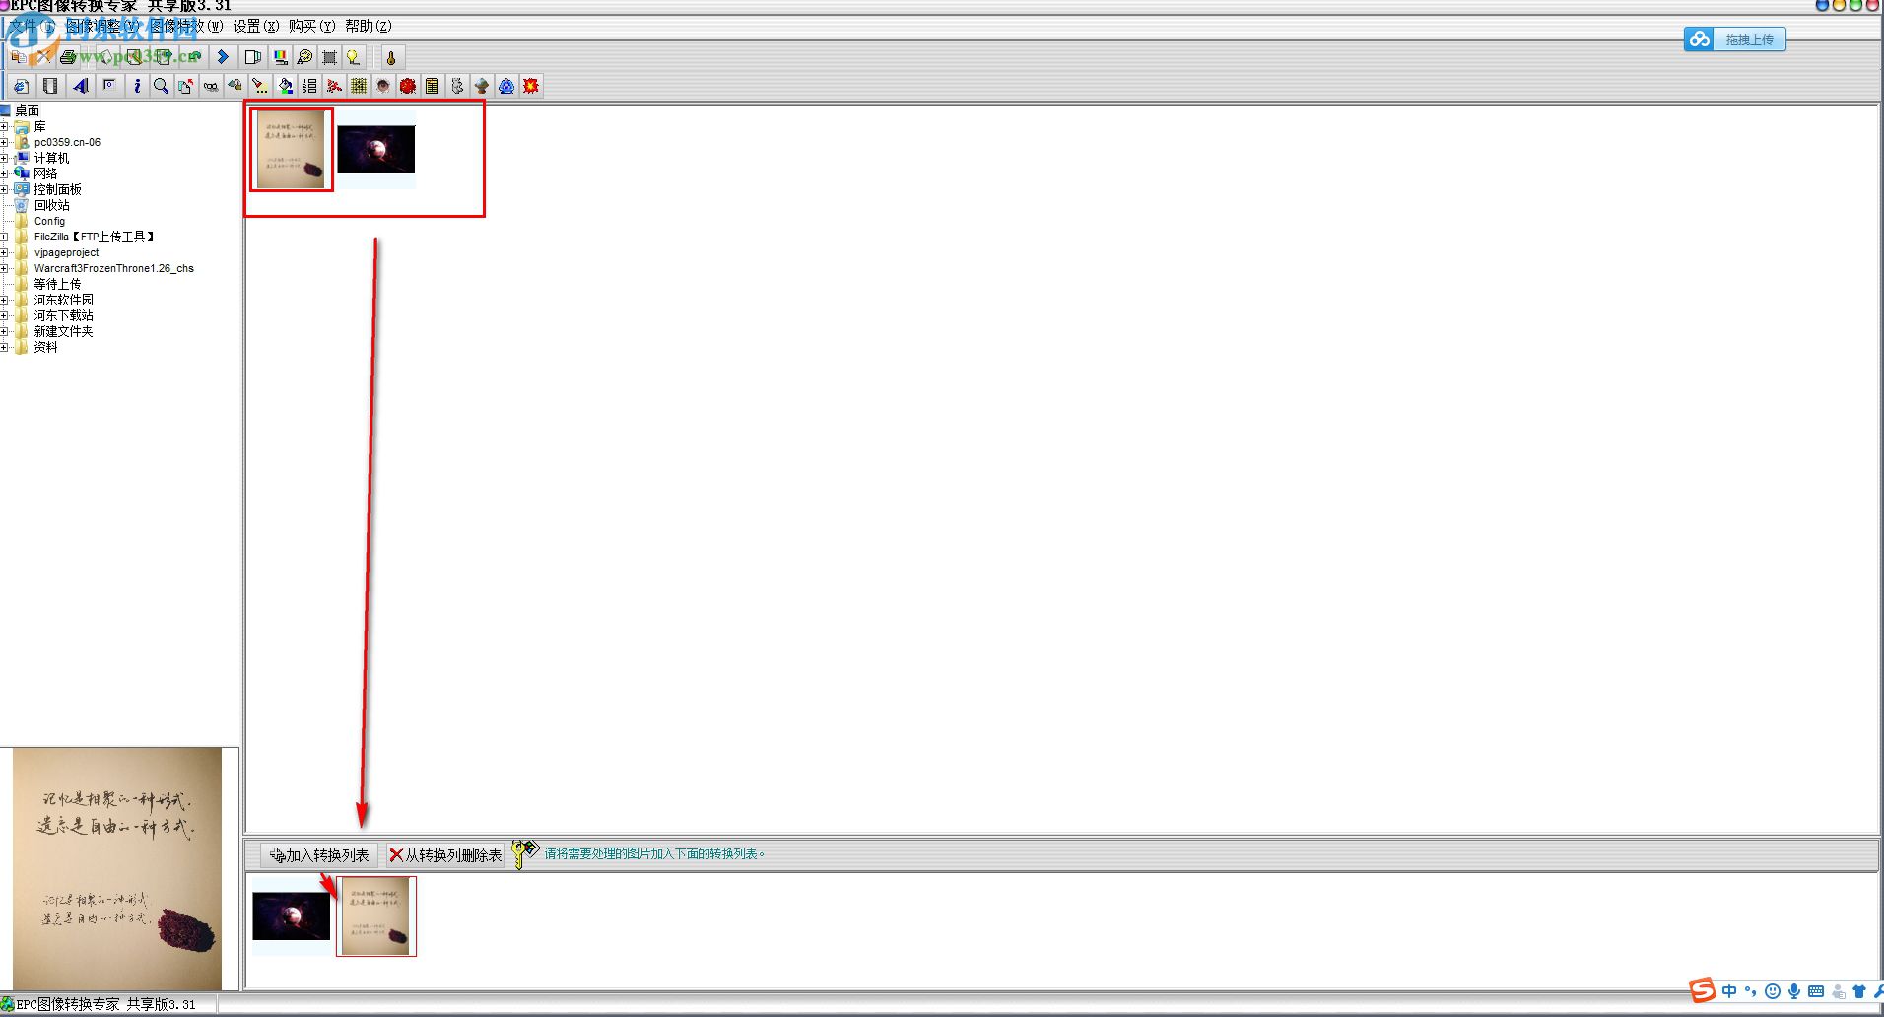Select the dark moon thumbnail in the conversion list
The image size is (1884, 1017).
coord(291,915)
